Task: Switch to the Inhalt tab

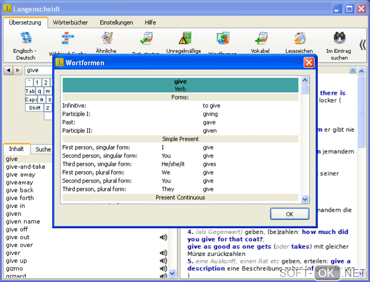Action: (16, 149)
